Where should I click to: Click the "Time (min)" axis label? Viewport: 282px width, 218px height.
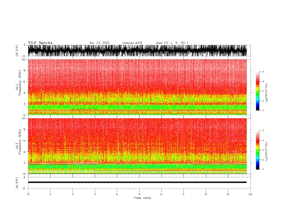click(x=142, y=198)
